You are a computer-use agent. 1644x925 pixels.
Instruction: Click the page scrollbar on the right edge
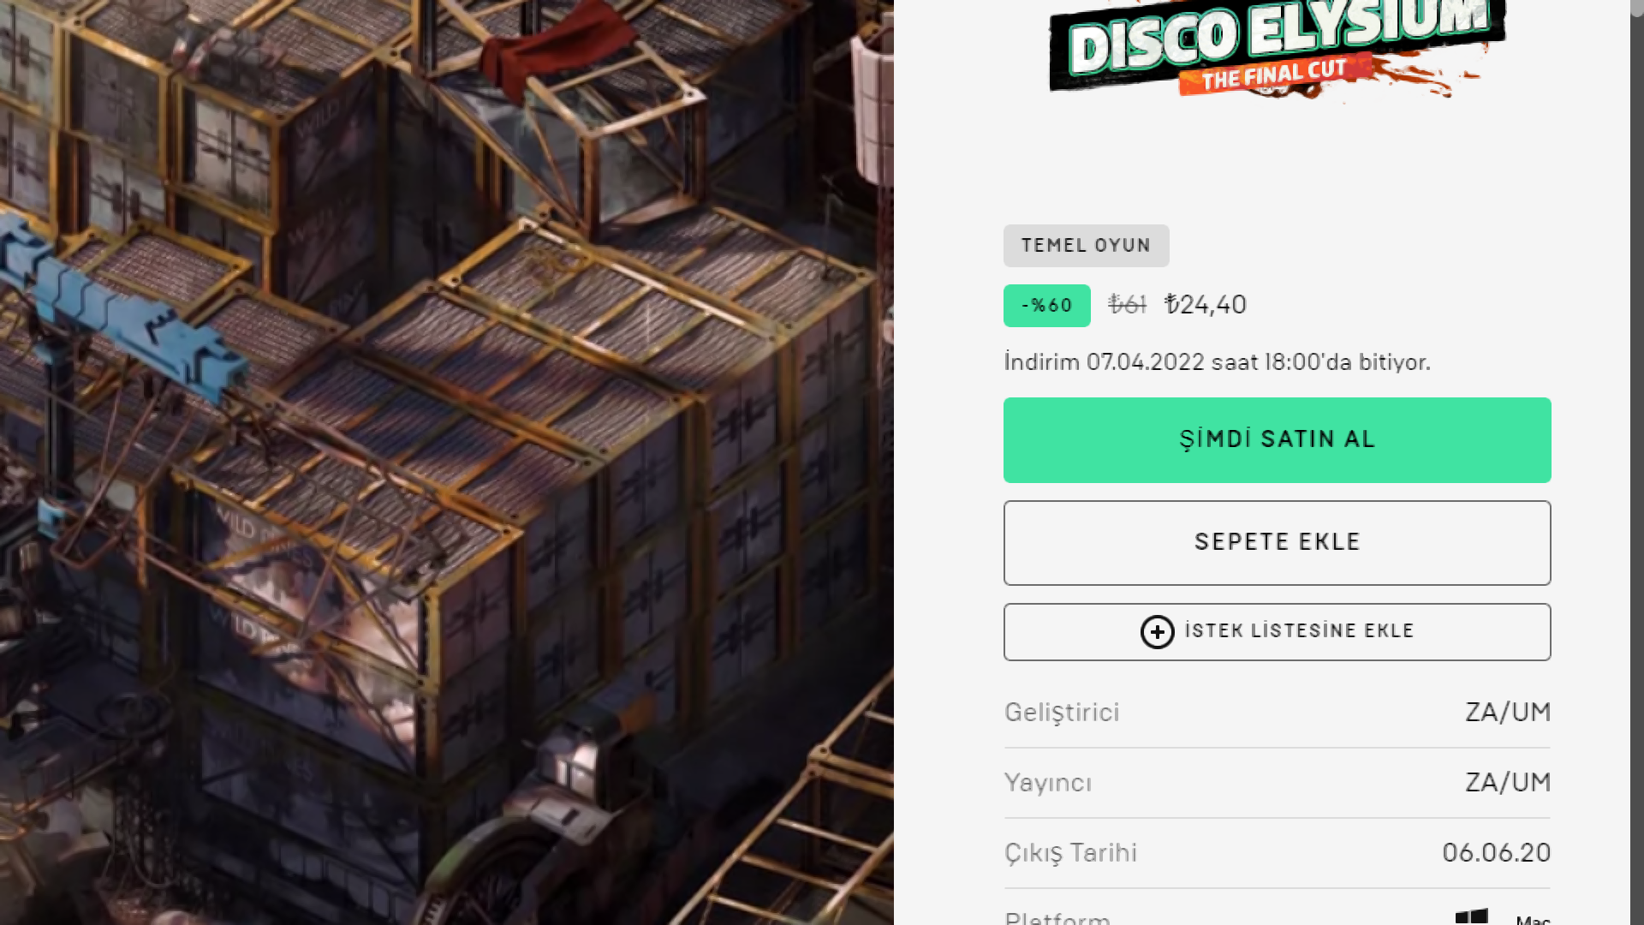[1637, 462]
